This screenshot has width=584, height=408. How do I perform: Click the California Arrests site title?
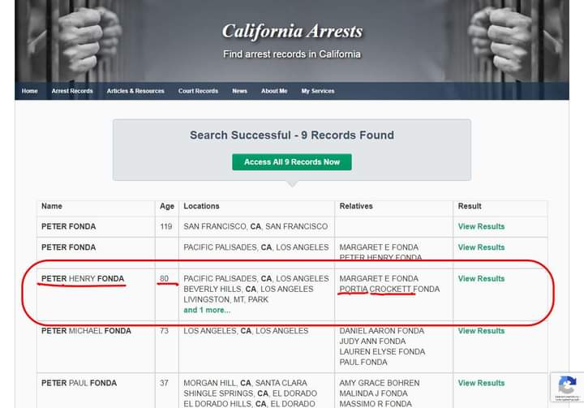tap(292, 32)
